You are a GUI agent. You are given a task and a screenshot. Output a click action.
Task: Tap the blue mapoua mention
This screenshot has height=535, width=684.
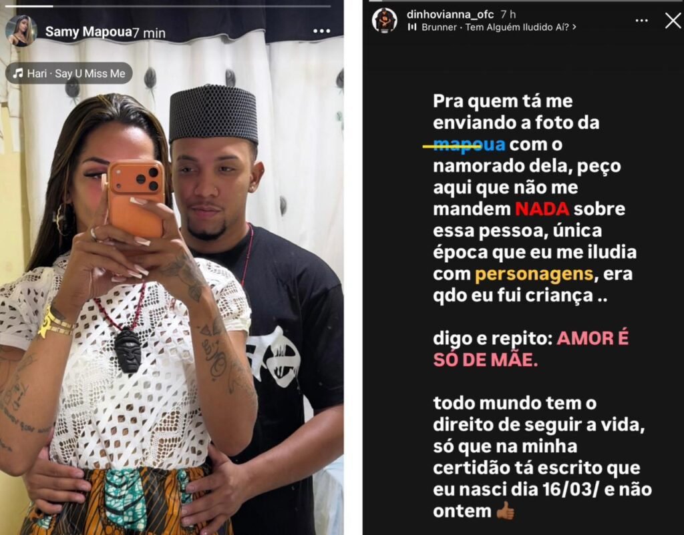tap(469, 144)
